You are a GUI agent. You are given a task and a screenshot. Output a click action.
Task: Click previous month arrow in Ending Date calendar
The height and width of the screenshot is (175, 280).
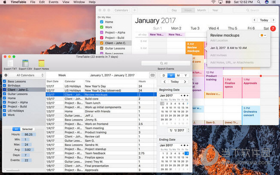point(181,145)
